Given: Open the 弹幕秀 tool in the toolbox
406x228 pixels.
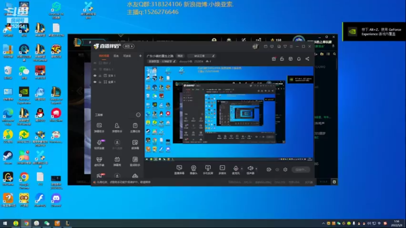Looking at the screenshot, I should (x=117, y=161).
